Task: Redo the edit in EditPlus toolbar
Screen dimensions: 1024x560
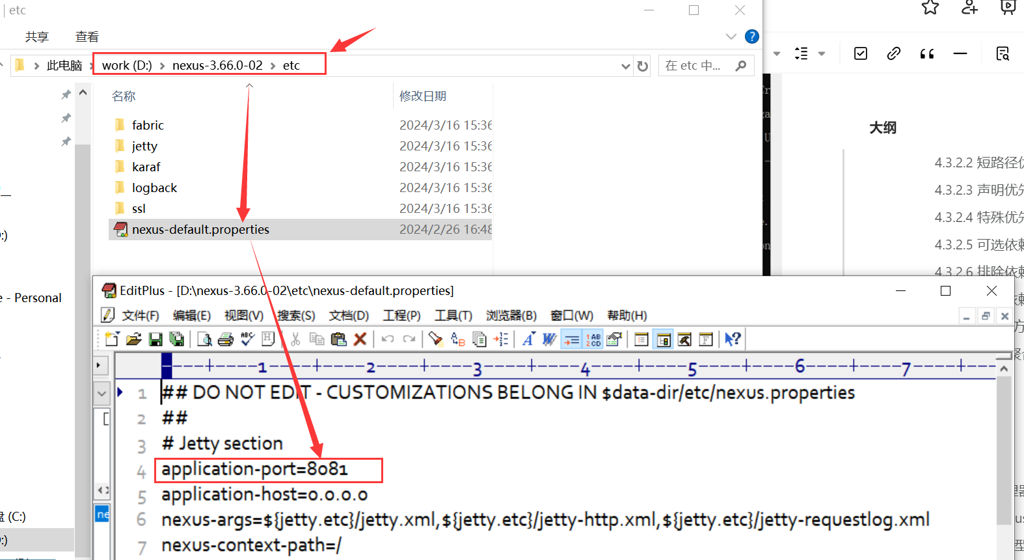Action: point(409,339)
